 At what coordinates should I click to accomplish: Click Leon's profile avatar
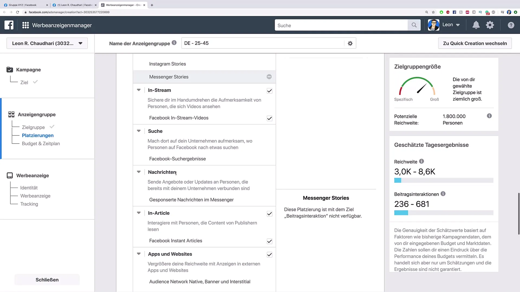click(433, 25)
